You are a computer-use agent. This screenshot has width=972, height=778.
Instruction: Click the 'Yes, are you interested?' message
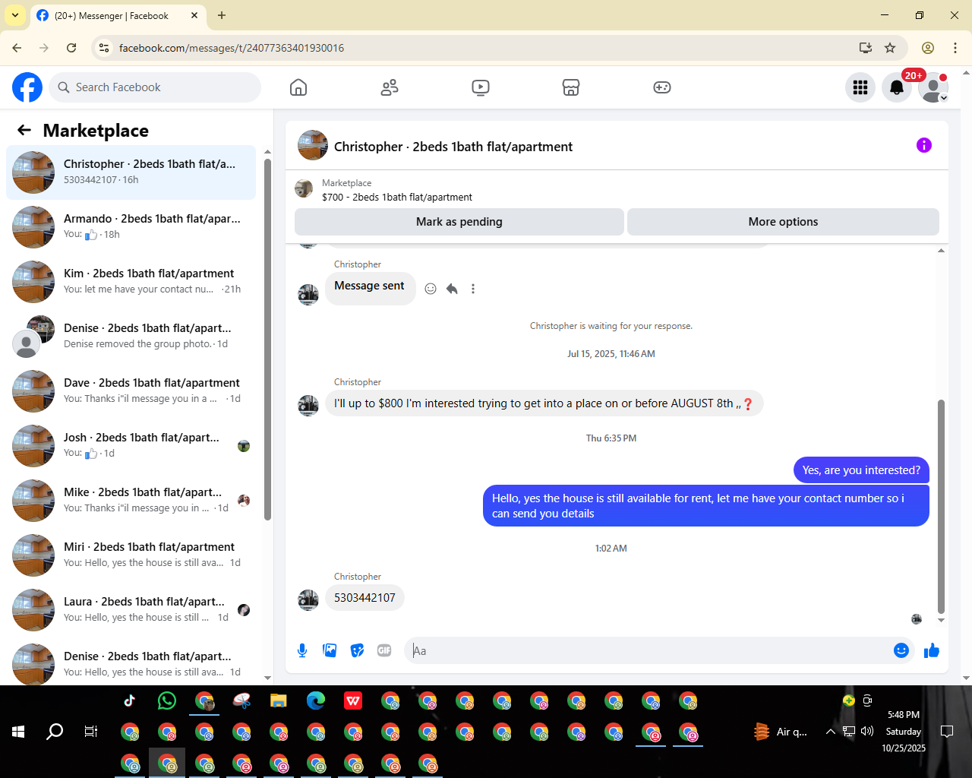pos(861,470)
